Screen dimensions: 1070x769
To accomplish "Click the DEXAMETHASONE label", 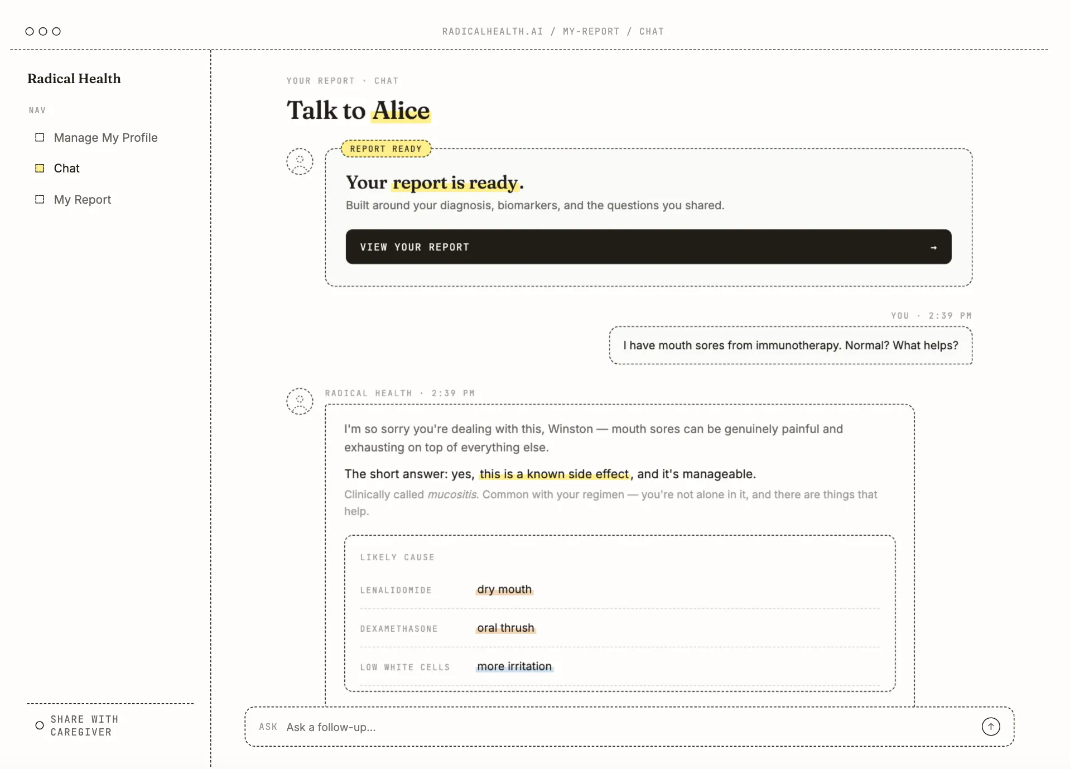I will click(x=399, y=629).
